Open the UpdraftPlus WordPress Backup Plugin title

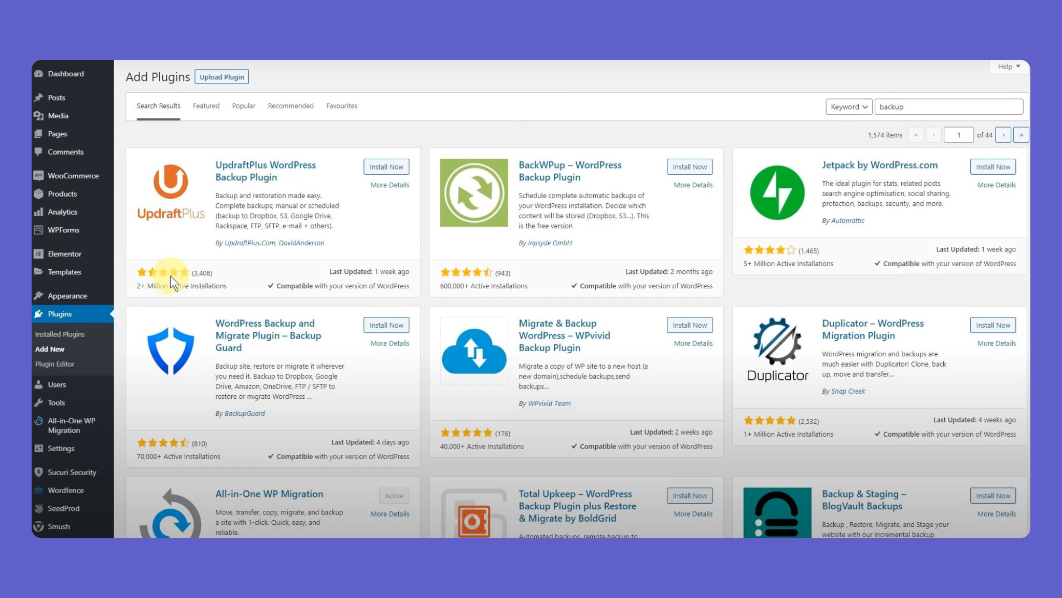tap(265, 171)
